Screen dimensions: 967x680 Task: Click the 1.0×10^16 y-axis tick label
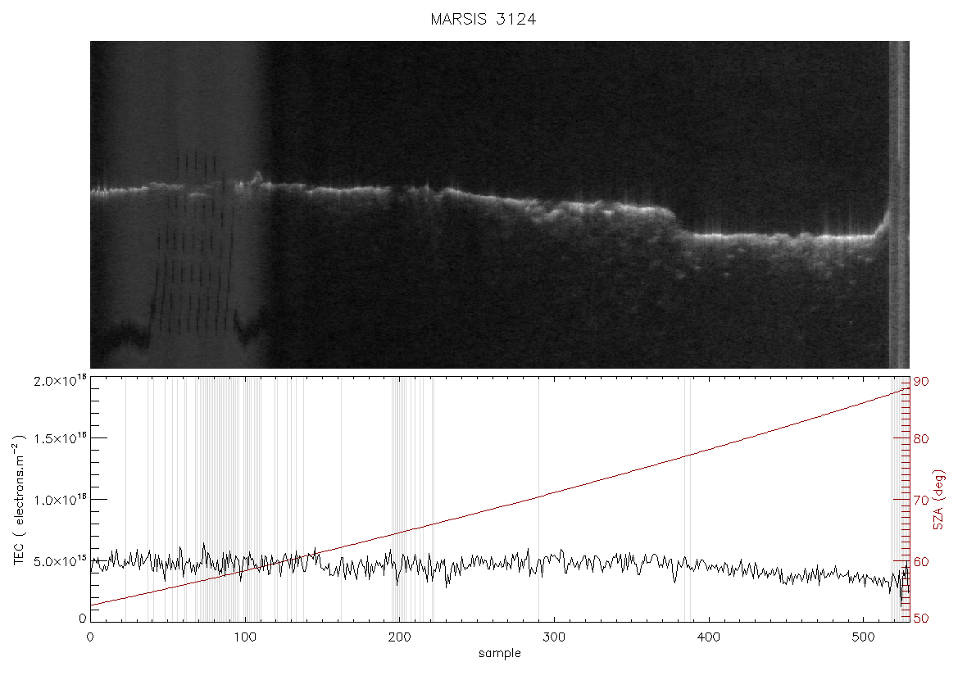[60, 500]
